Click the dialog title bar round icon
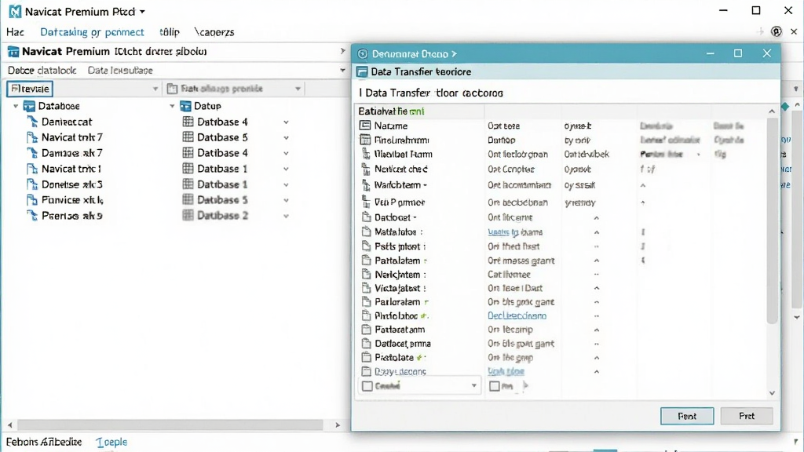The width and height of the screenshot is (804, 452). coord(363,54)
